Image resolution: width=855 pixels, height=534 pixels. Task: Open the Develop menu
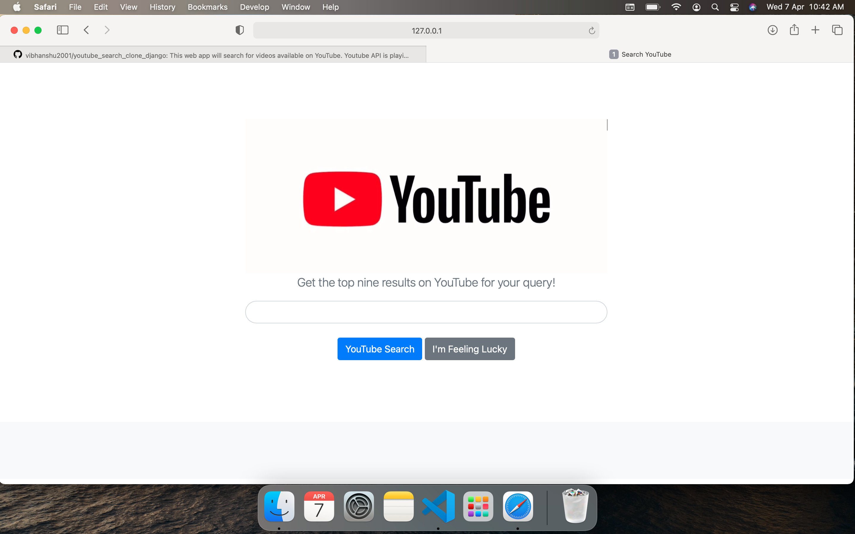click(x=254, y=7)
